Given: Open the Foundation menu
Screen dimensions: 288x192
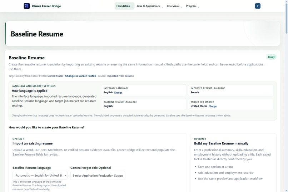Looking at the screenshot, I should [125, 6].
